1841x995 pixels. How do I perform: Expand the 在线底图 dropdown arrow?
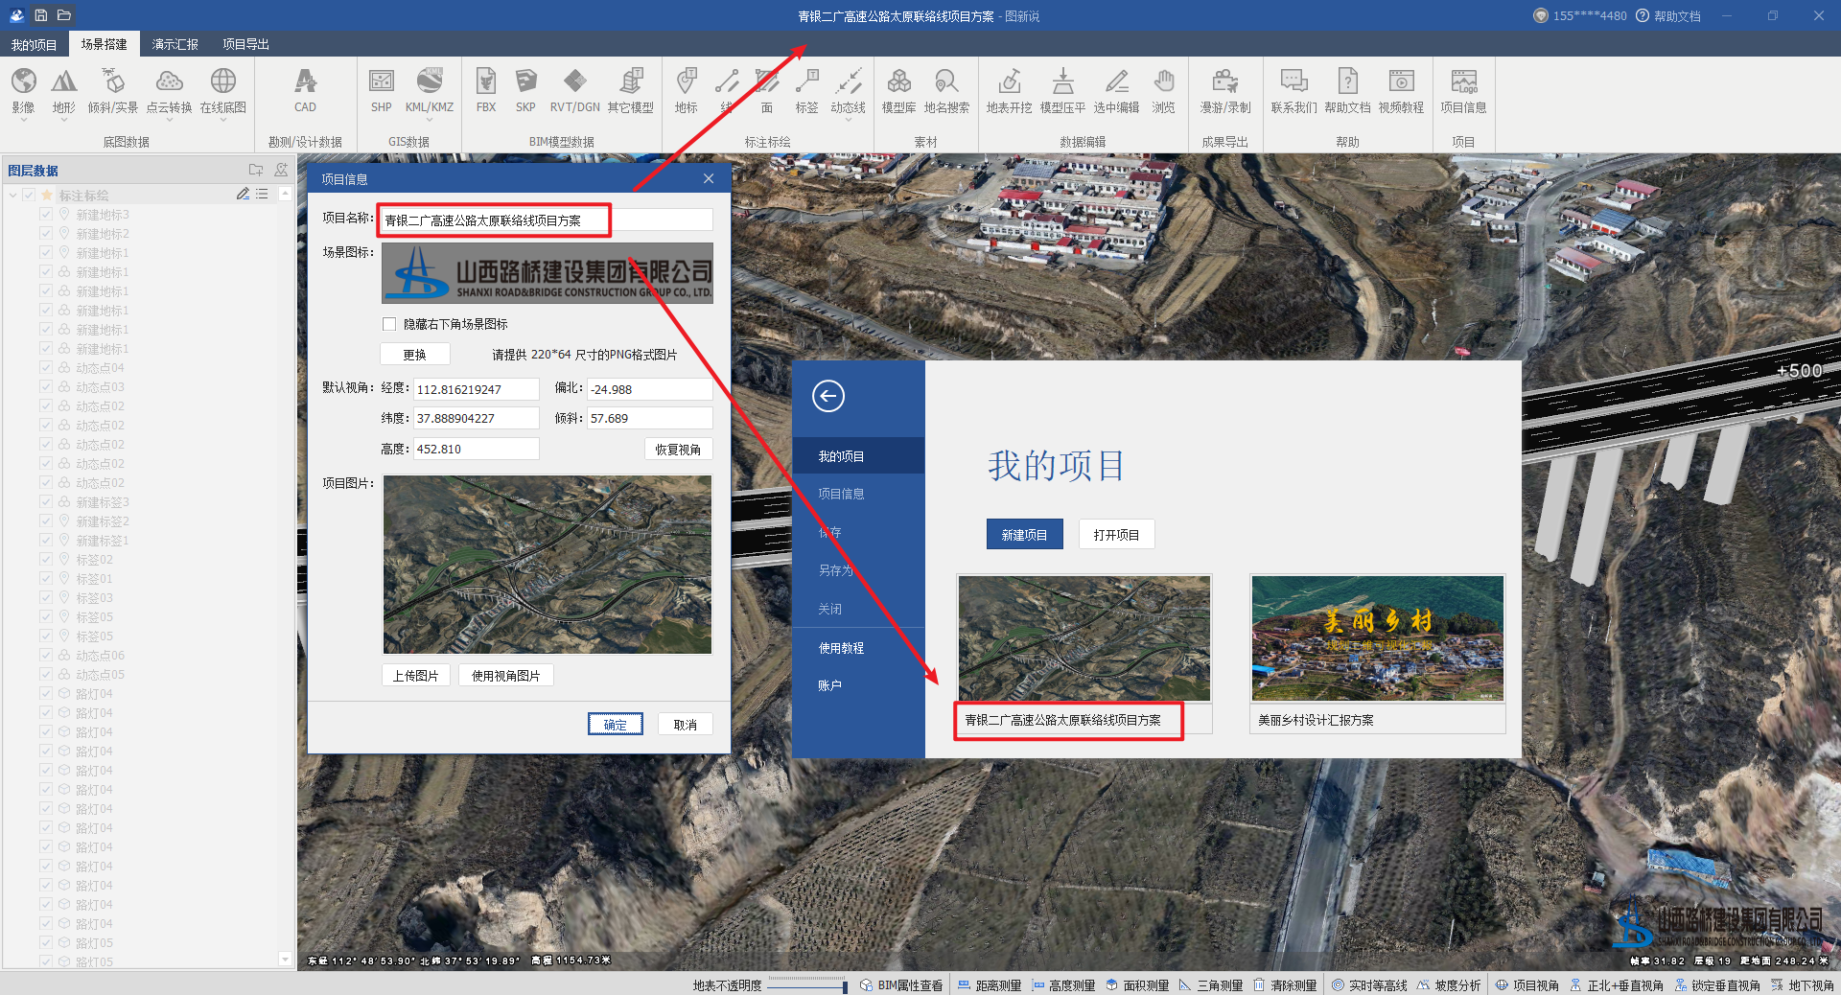223,121
